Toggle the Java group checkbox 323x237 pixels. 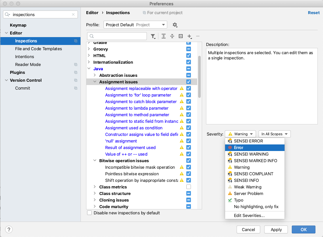click(189, 69)
